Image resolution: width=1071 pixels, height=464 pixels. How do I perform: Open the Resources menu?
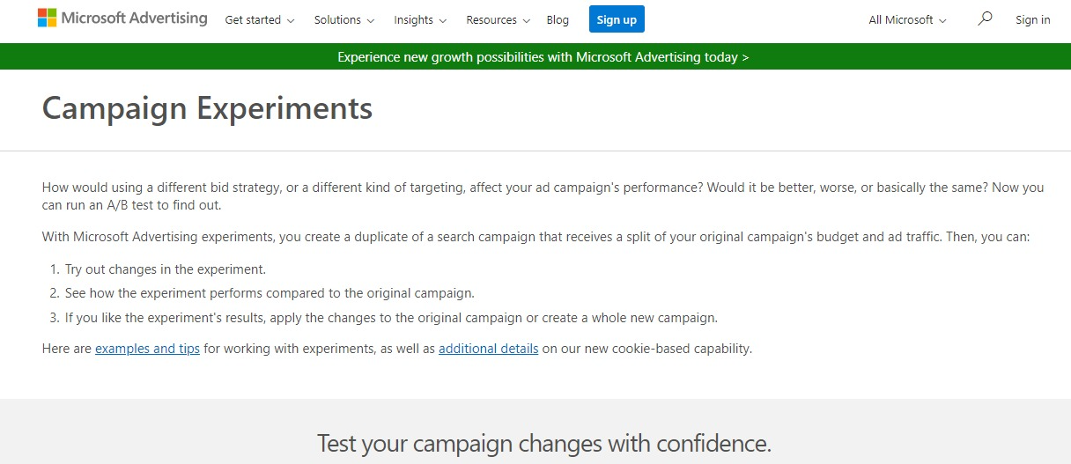[491, 19]
